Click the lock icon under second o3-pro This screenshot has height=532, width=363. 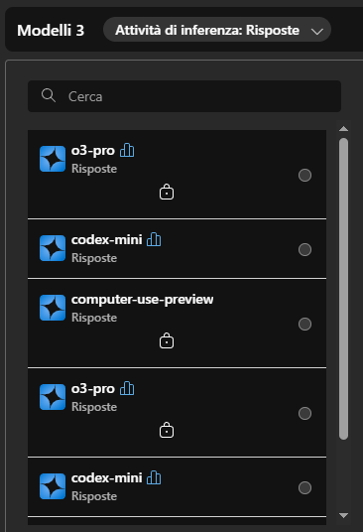point(167,430)
